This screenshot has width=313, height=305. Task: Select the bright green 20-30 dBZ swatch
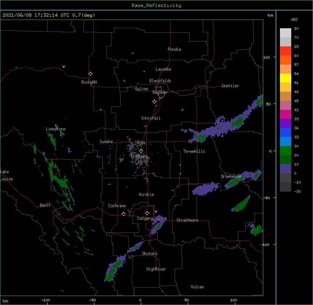[x=285, y=151]
